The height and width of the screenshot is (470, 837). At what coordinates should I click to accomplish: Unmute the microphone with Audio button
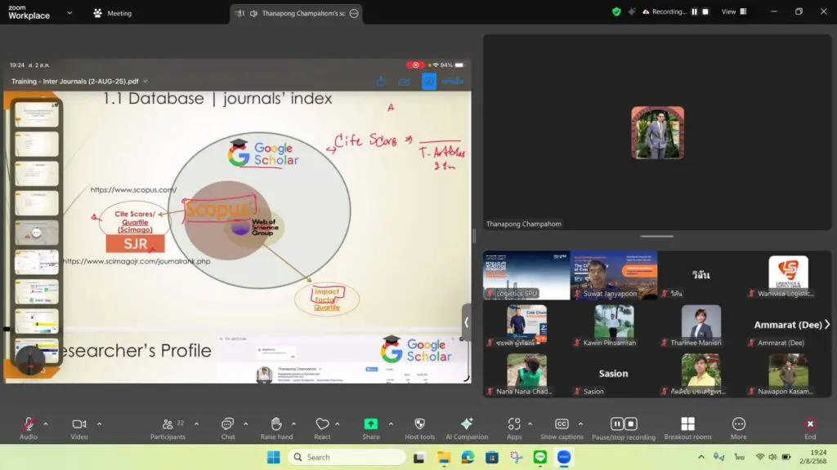pyautogui.click(x=29, y=428)
